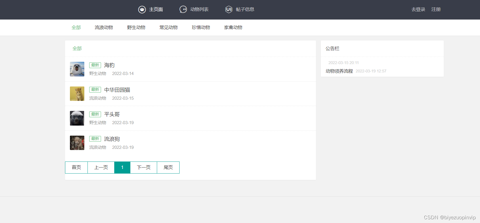Click the chat bubble icon beside 动物列表
Image resolution: width=480 pixels, height=223 pixels.
coord(183,9)
